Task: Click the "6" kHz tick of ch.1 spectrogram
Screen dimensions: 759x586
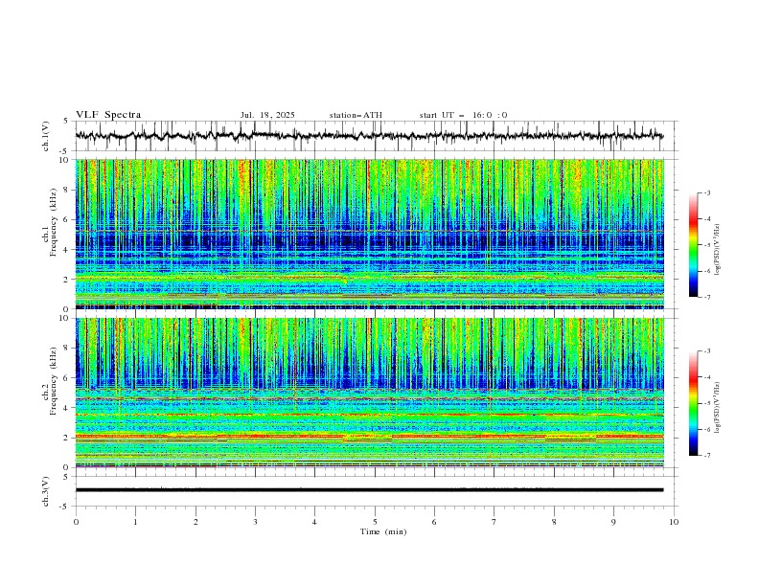Action: coord(68,219)
